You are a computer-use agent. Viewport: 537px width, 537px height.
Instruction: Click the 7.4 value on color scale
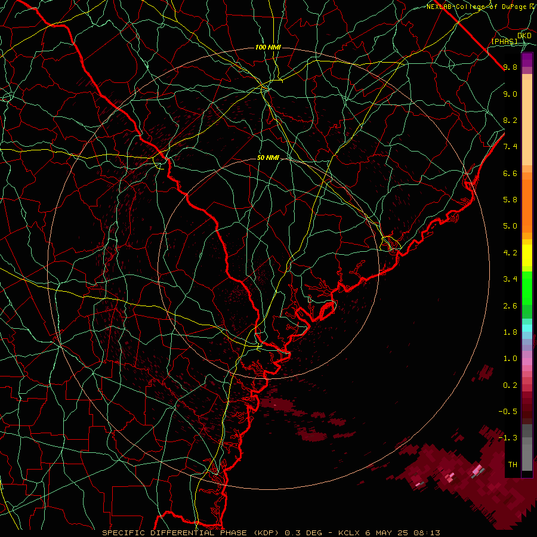tap(510, 147)
